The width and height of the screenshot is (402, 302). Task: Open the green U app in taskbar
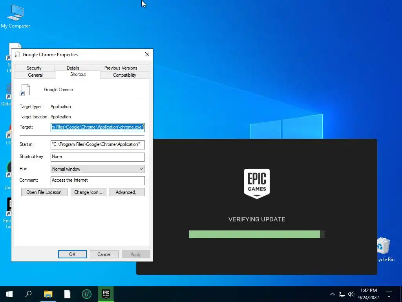[86, 294]
